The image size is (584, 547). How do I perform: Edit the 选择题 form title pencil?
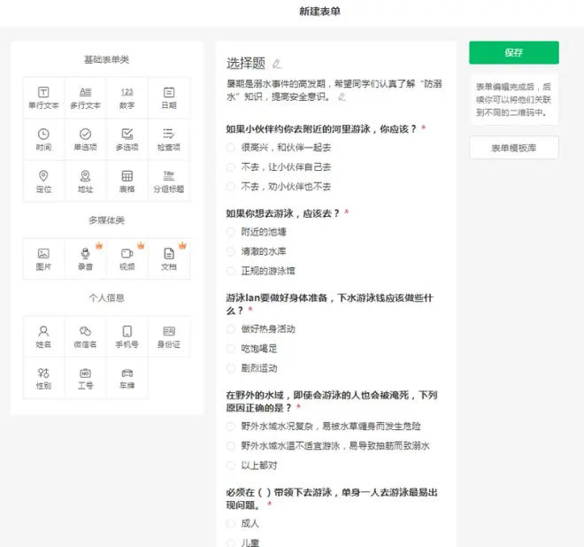click(x=277, y=64)
